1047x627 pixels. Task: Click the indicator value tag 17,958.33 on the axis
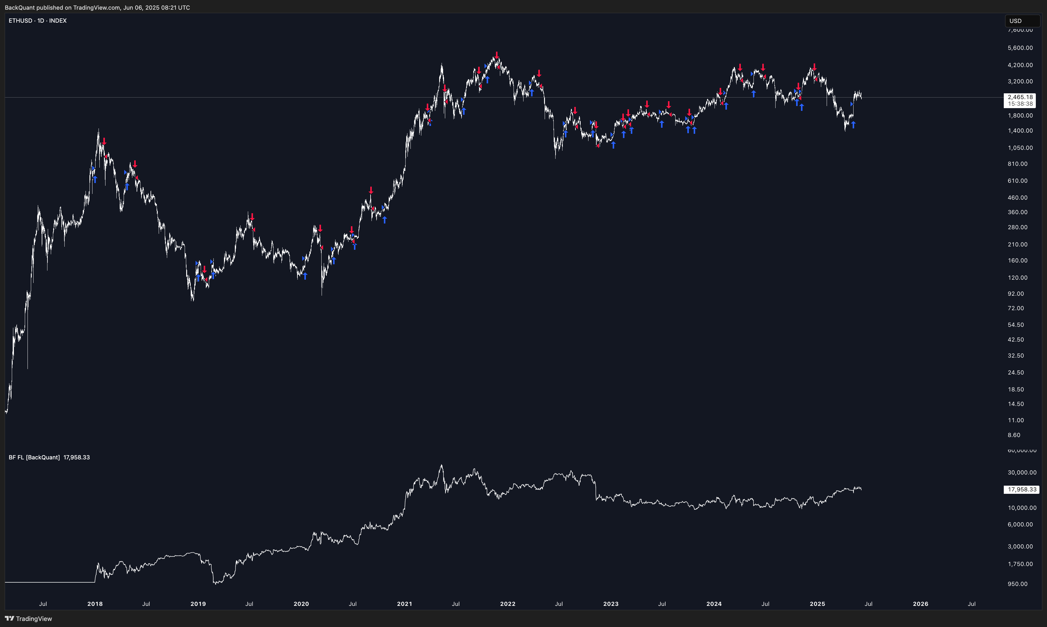[1021, 489]
